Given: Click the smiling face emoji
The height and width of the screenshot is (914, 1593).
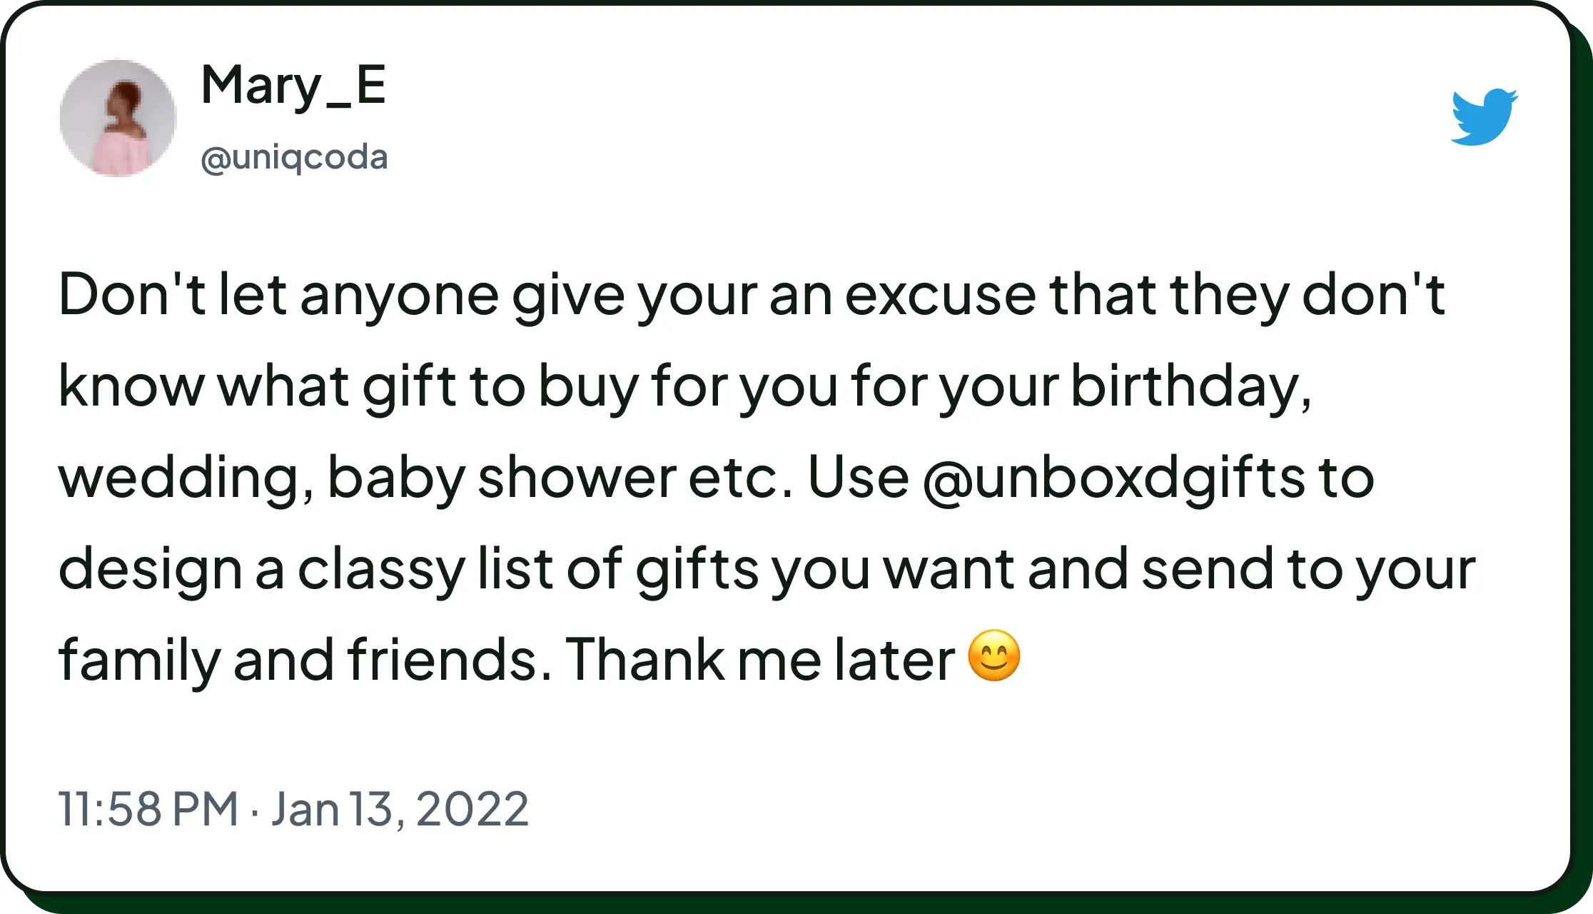Looking at the screenshot, I should click(x=994, y=656).
